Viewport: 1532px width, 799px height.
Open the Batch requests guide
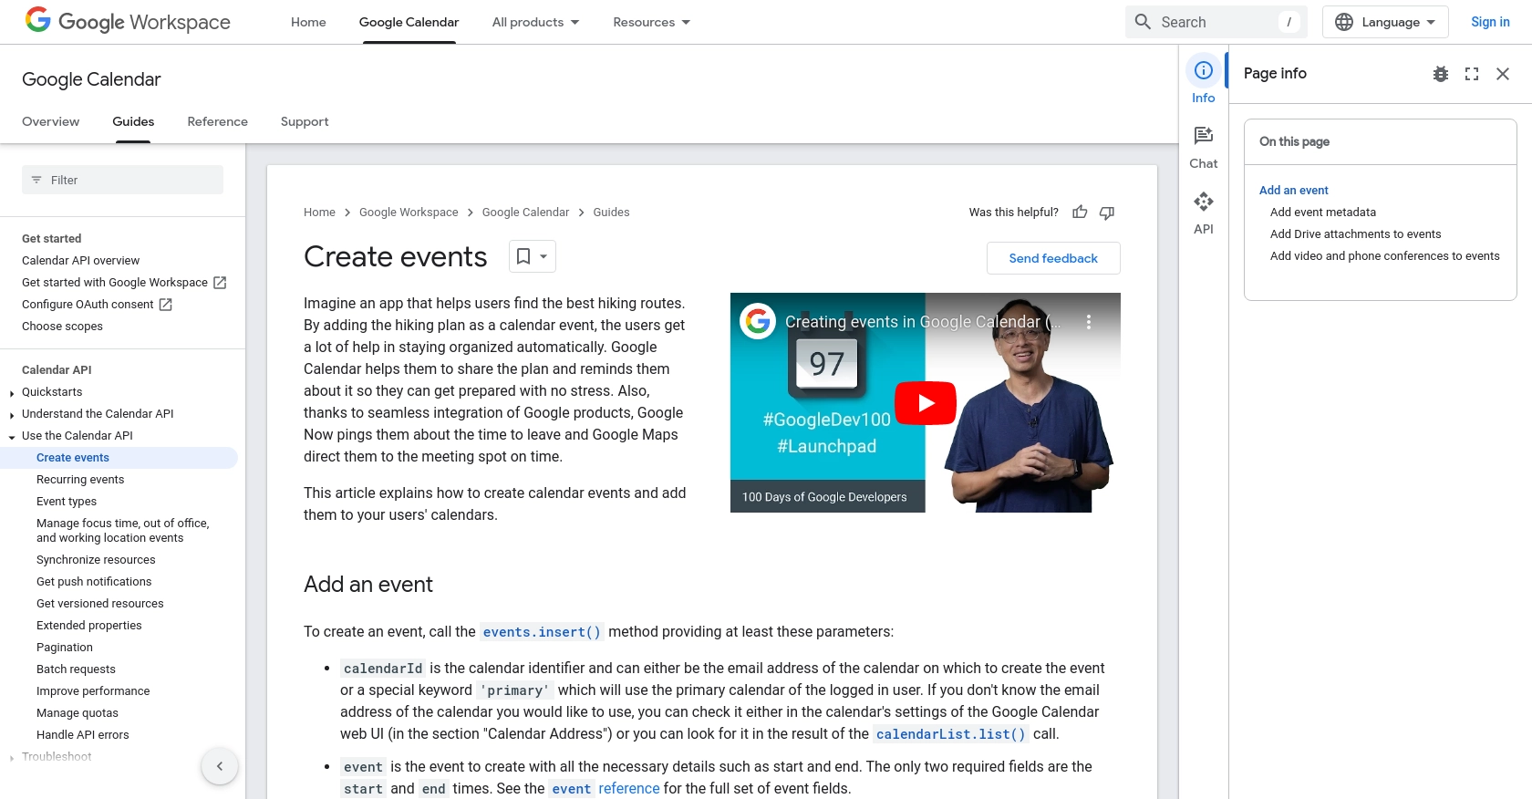point(76,669)
